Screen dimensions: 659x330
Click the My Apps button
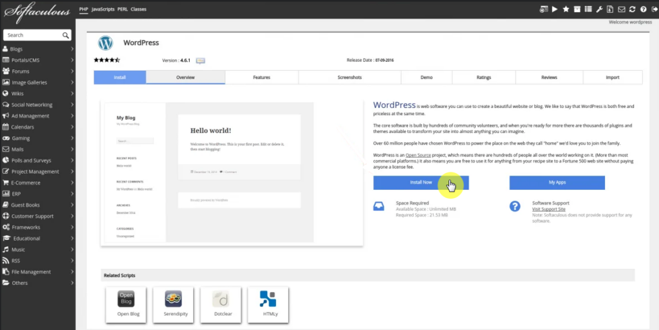[x=557, y=182]
